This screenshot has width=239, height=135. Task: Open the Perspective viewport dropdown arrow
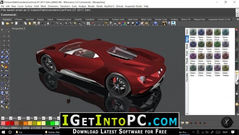point(25,28)
